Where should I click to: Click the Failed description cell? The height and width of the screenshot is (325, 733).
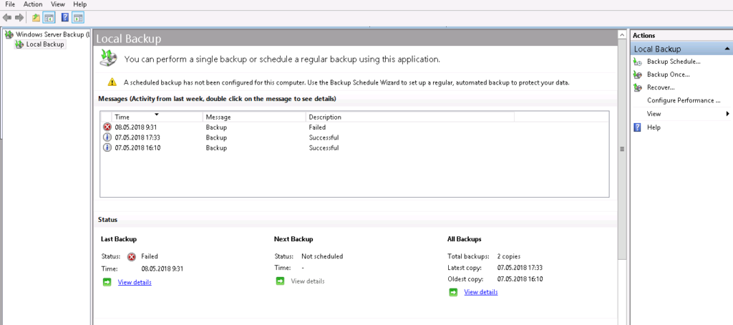coord(317,127)
